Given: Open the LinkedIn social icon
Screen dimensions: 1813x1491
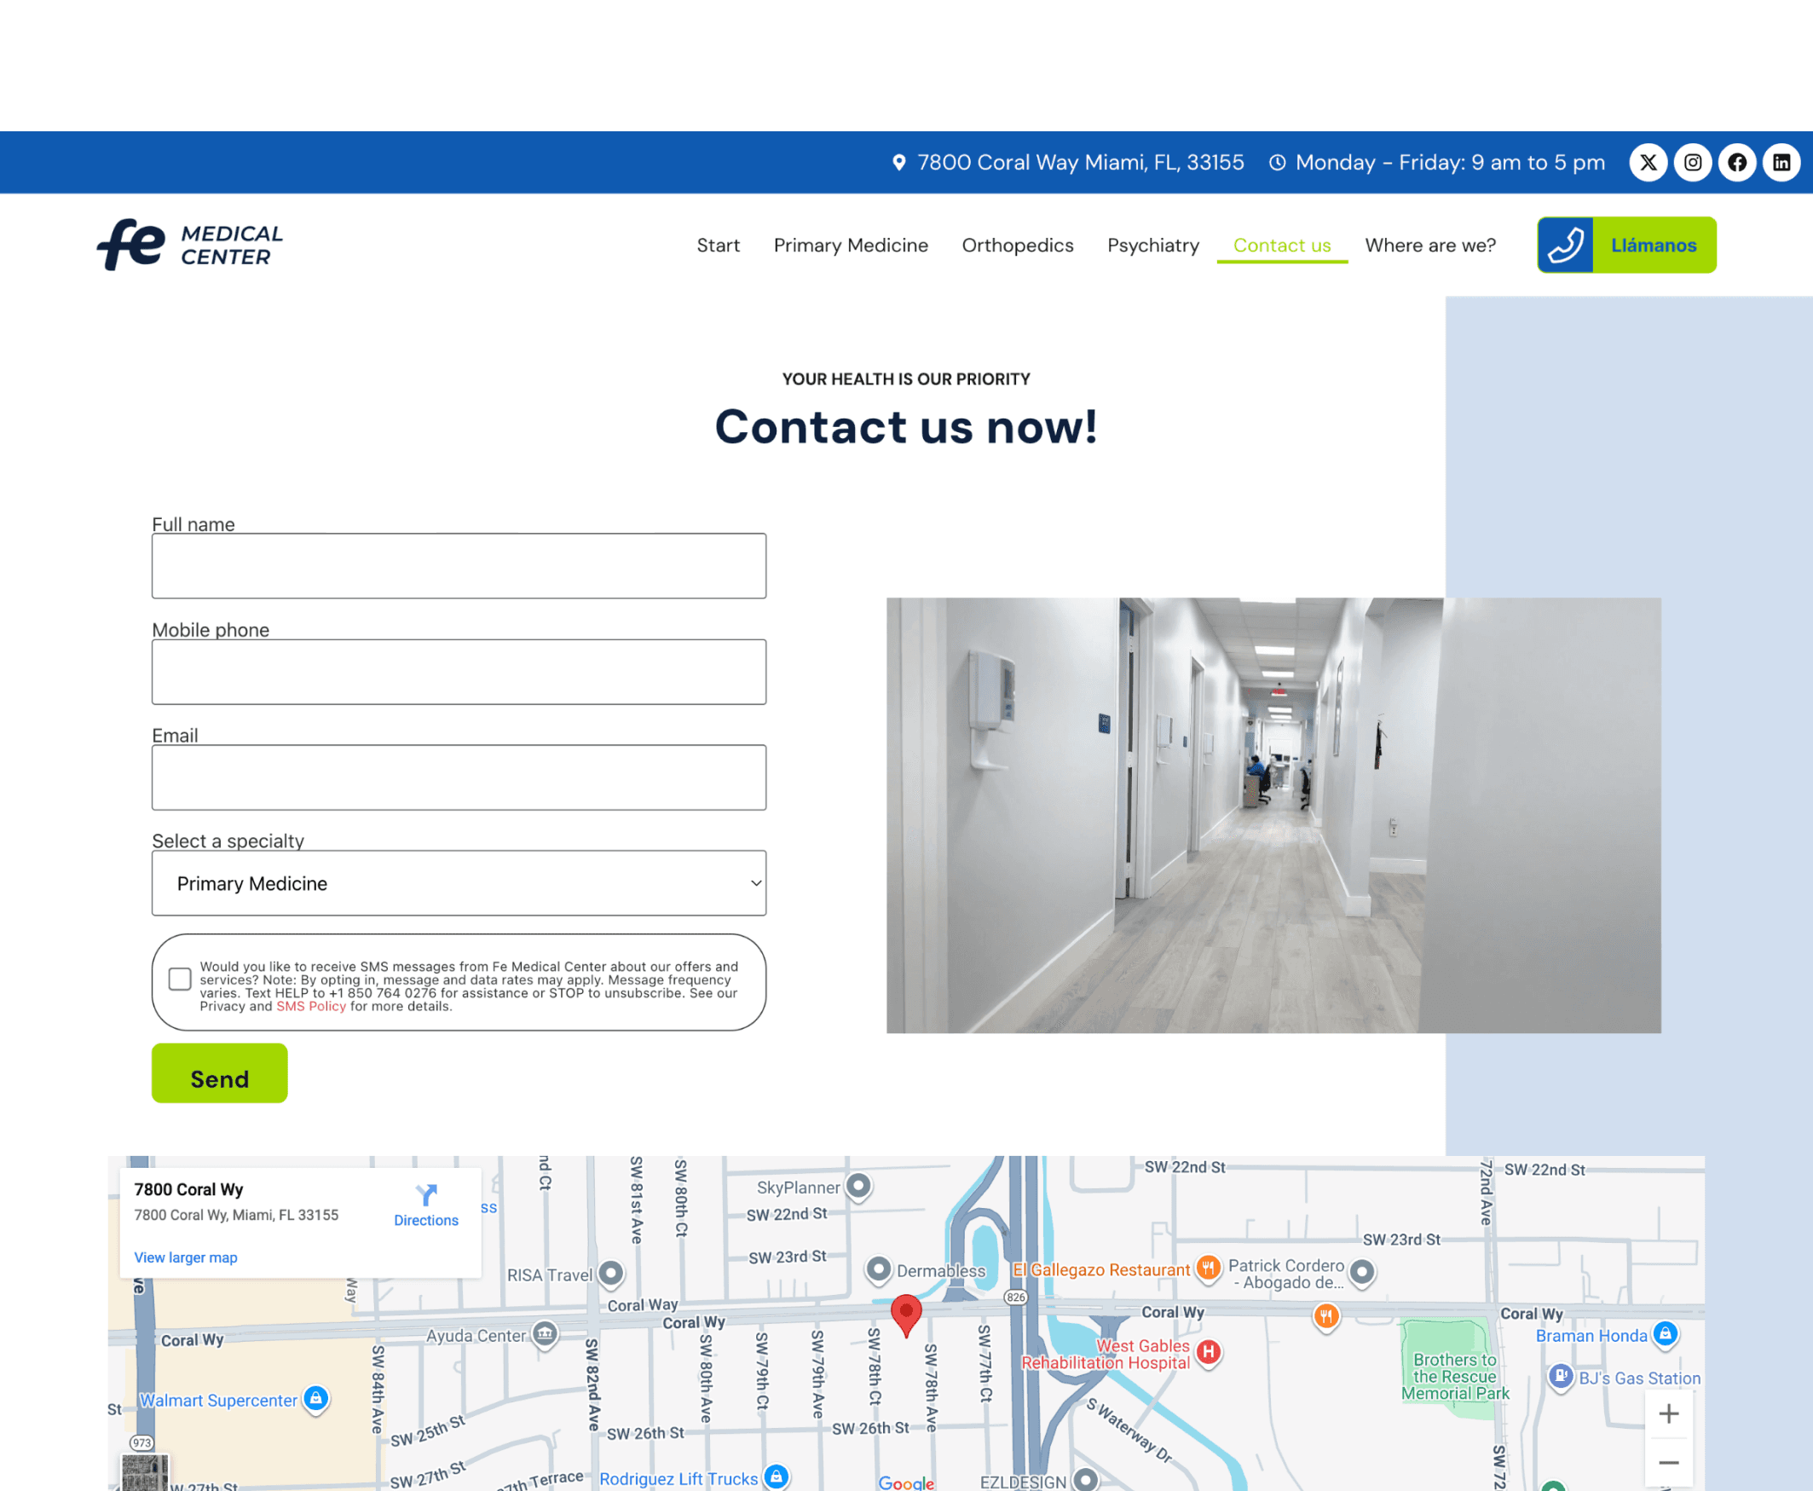Looking at the screenshot, I should pyautogui.click(x=1781, y=162).
